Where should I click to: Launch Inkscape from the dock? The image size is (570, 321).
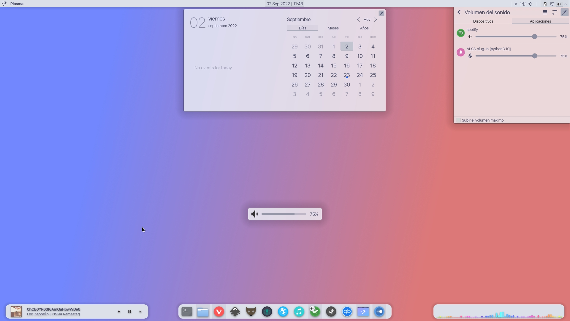pyautogui.click(x=235, y=311)
